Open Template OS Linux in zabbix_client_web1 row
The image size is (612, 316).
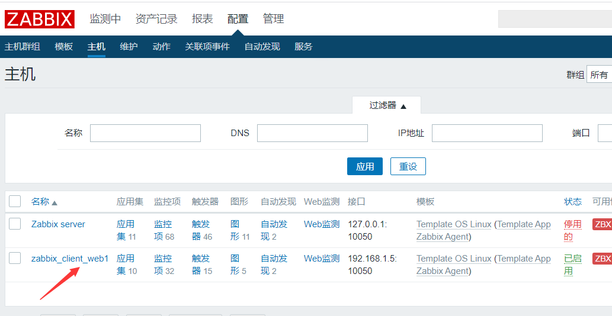click(454, 259)
